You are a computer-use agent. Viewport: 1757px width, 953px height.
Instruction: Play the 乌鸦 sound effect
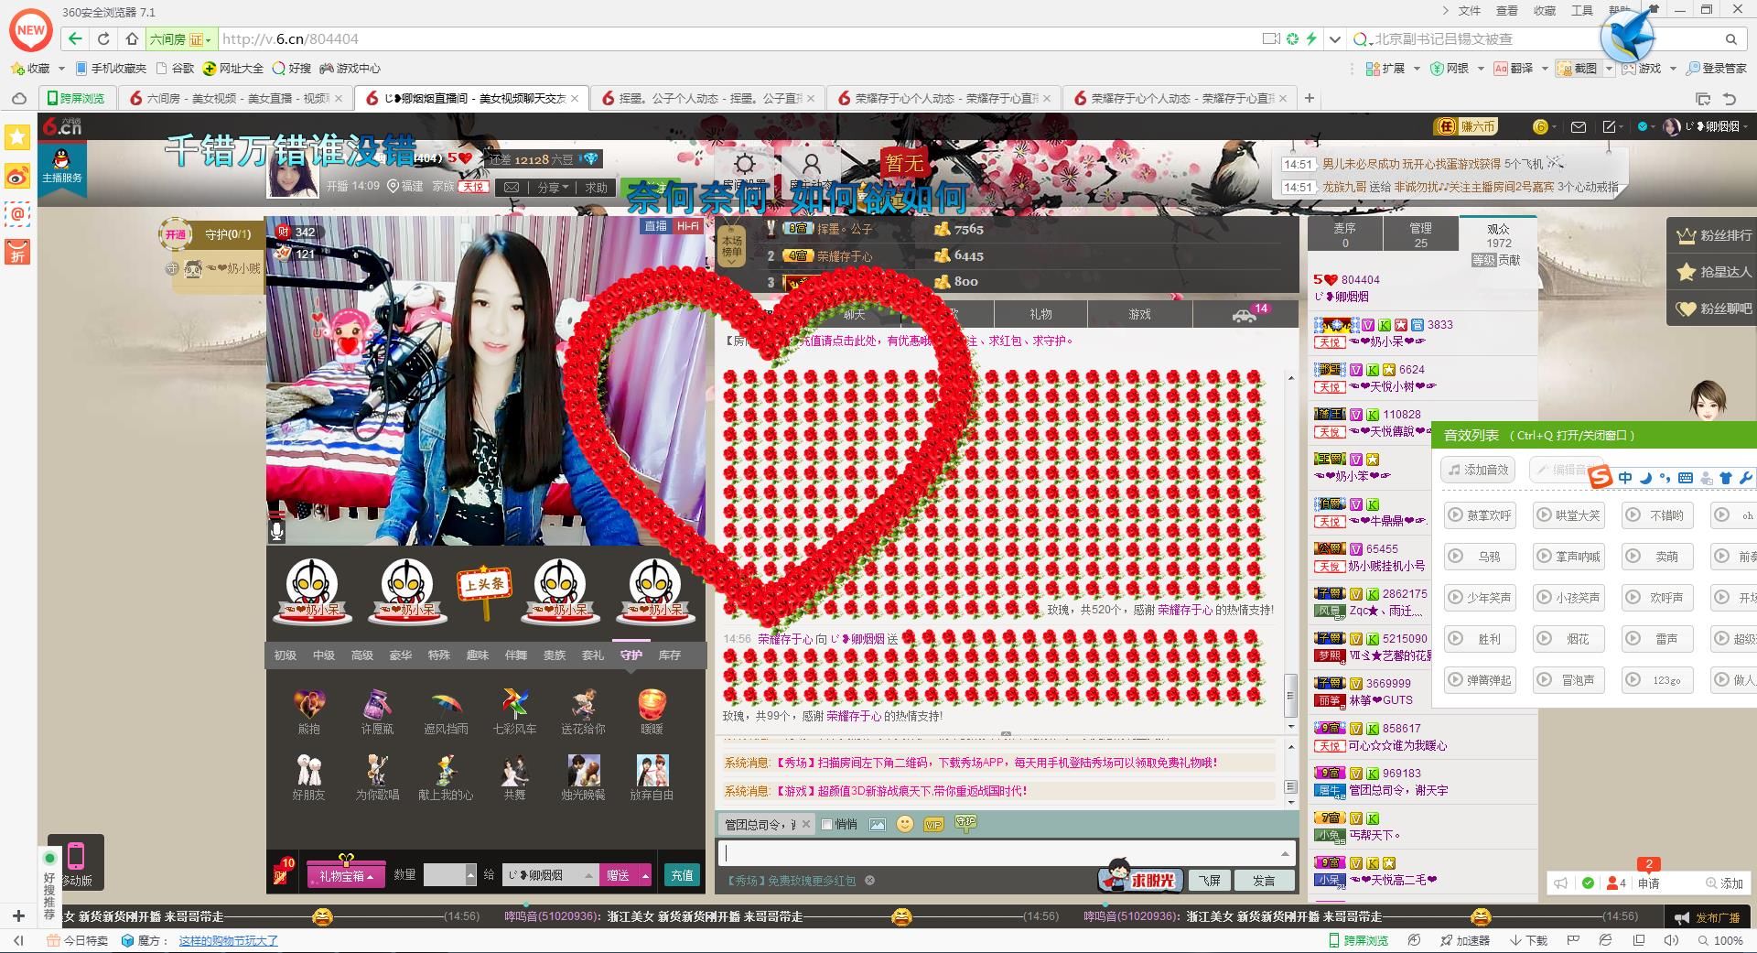[x=1480, y=556]
